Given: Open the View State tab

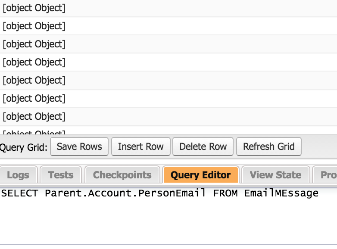Looking at the screenshot, I should (x=275, y=175).
